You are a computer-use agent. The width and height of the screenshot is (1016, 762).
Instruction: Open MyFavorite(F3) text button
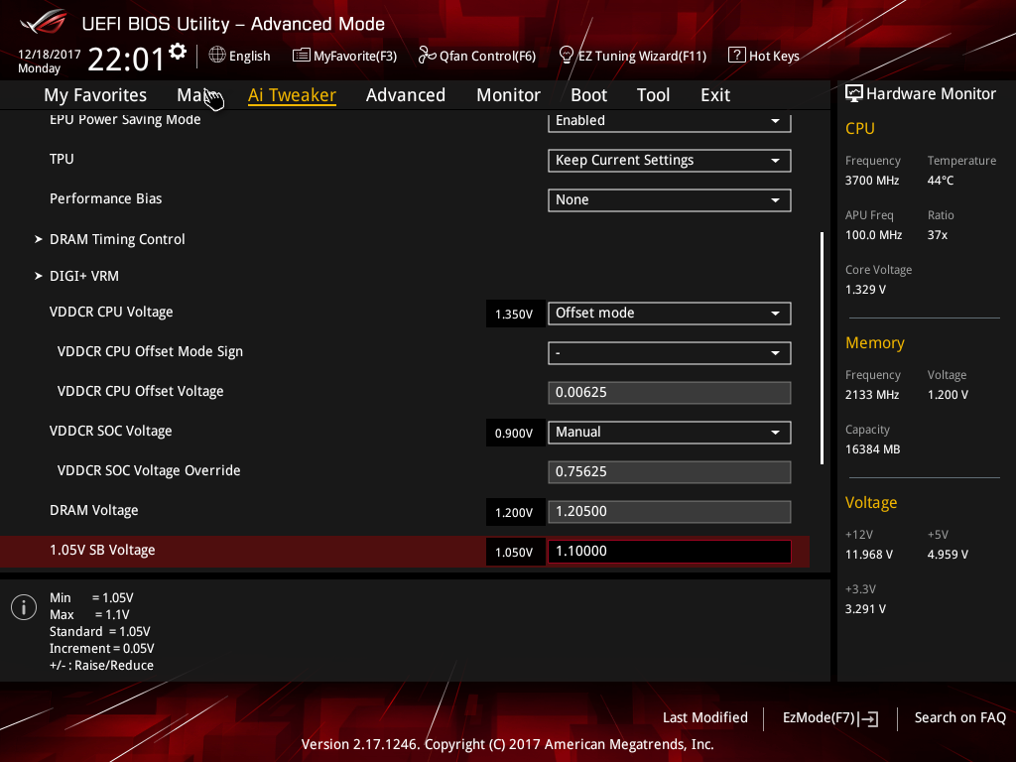tap(355, 57)
